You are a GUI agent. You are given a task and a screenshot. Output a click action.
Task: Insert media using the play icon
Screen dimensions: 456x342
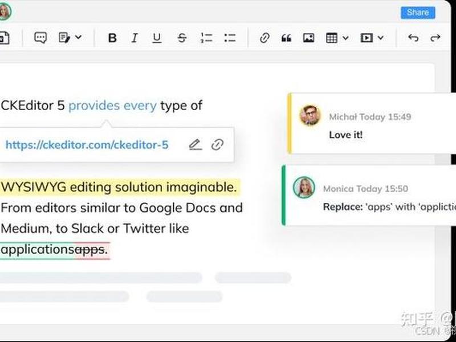tap(367, 38)
